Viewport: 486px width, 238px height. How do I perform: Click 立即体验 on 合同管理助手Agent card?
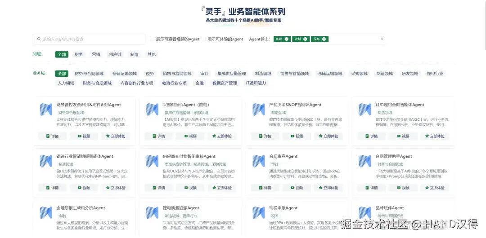(x=435, y=188)
